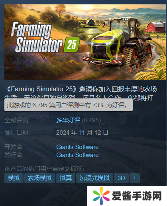Click the green 25 badge in the logo
The height and width of the screenshot is (206, 167).
coord(72,45)
